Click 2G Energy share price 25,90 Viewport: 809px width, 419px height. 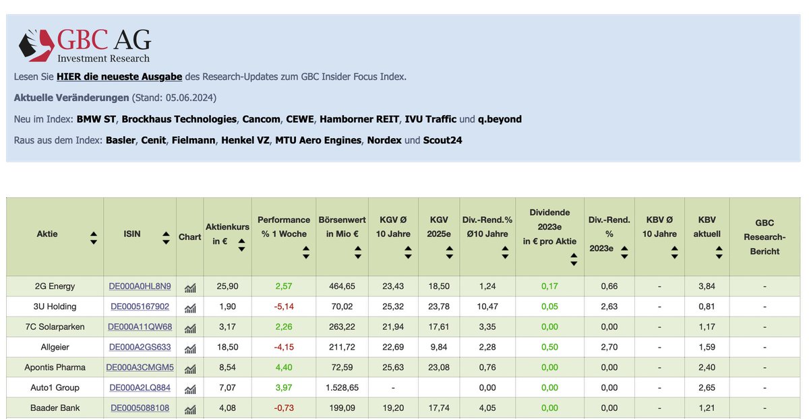coord(227,286)
